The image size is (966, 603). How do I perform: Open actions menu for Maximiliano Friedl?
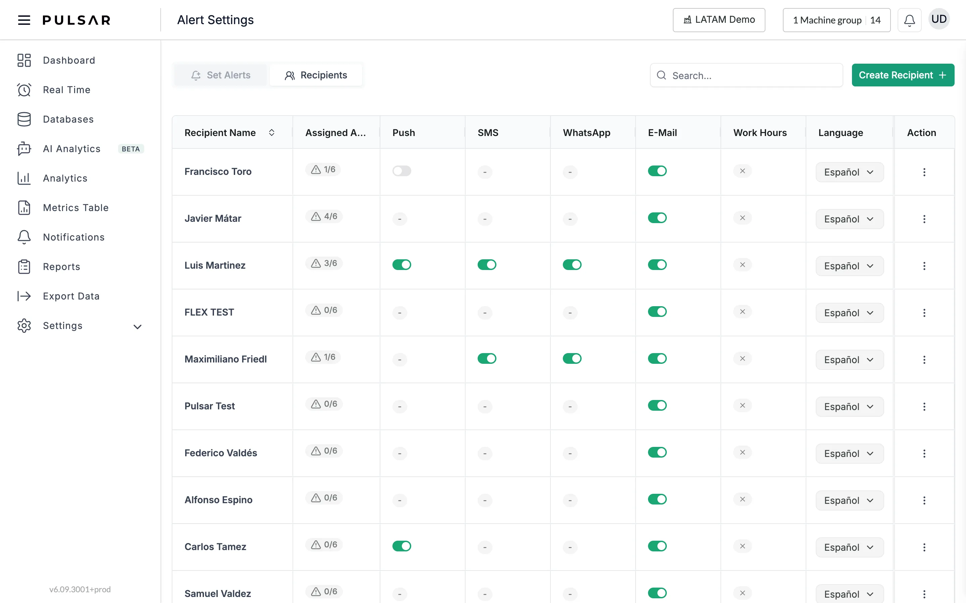pos(924,360)
